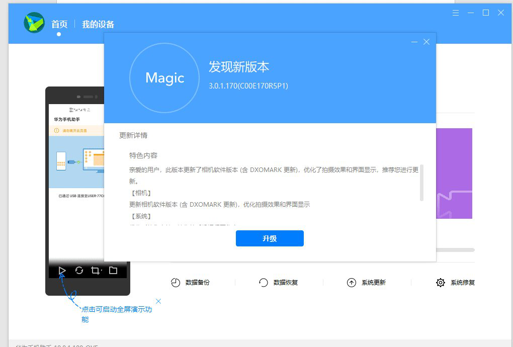Click the Magic circle logo in the dialog
This screenshot has width=513, height=347.
coord(164,78)
